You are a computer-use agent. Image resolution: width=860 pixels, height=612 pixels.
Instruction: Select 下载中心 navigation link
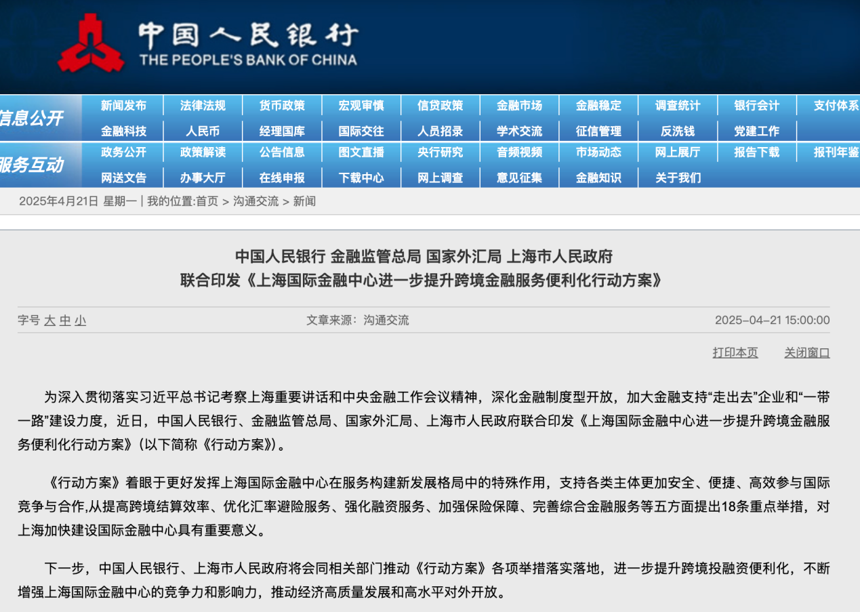point(361,178)
